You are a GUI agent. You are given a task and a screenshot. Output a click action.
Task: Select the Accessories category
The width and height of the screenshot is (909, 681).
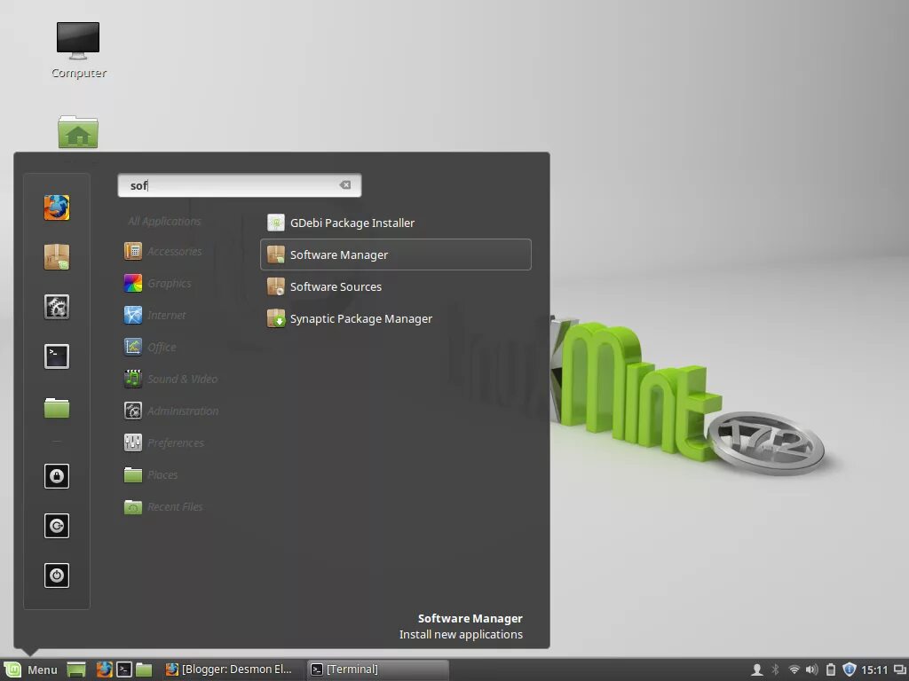click(x=163, y=251)
